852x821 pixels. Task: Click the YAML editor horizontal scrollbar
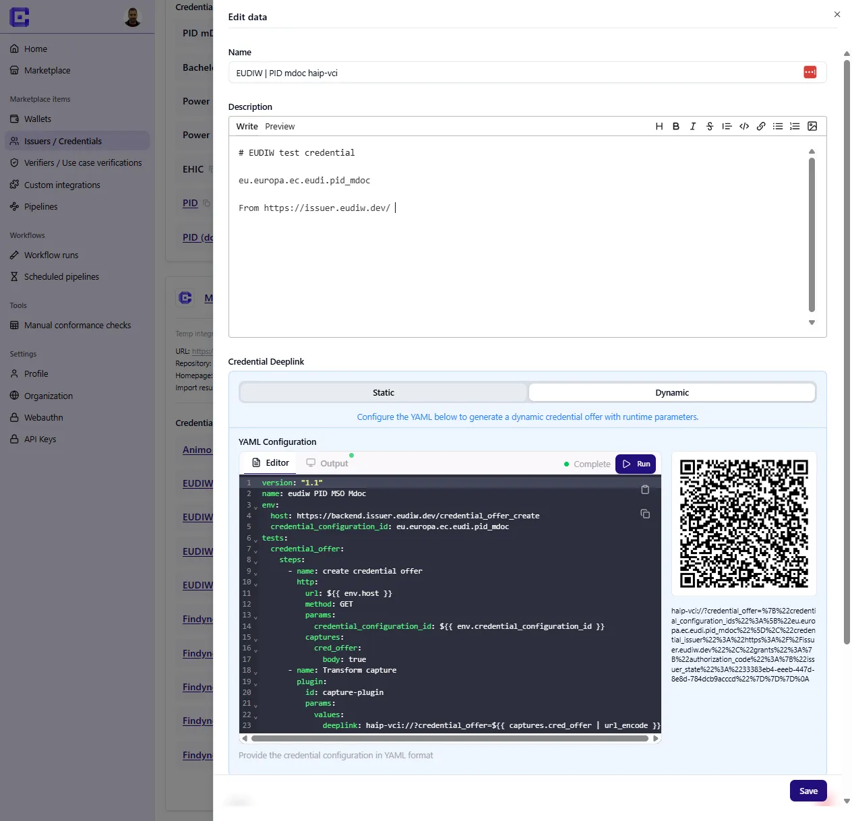click(450, 738)
